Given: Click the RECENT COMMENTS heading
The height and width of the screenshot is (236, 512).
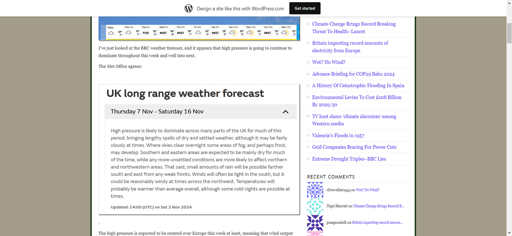Looking at the screenshot, I should point(331,177).
